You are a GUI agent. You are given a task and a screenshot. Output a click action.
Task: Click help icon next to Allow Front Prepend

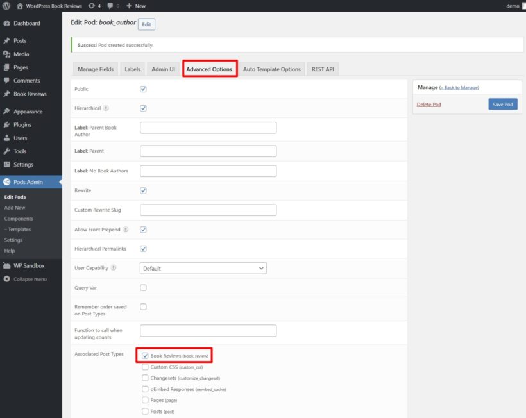tap(126, 230)
